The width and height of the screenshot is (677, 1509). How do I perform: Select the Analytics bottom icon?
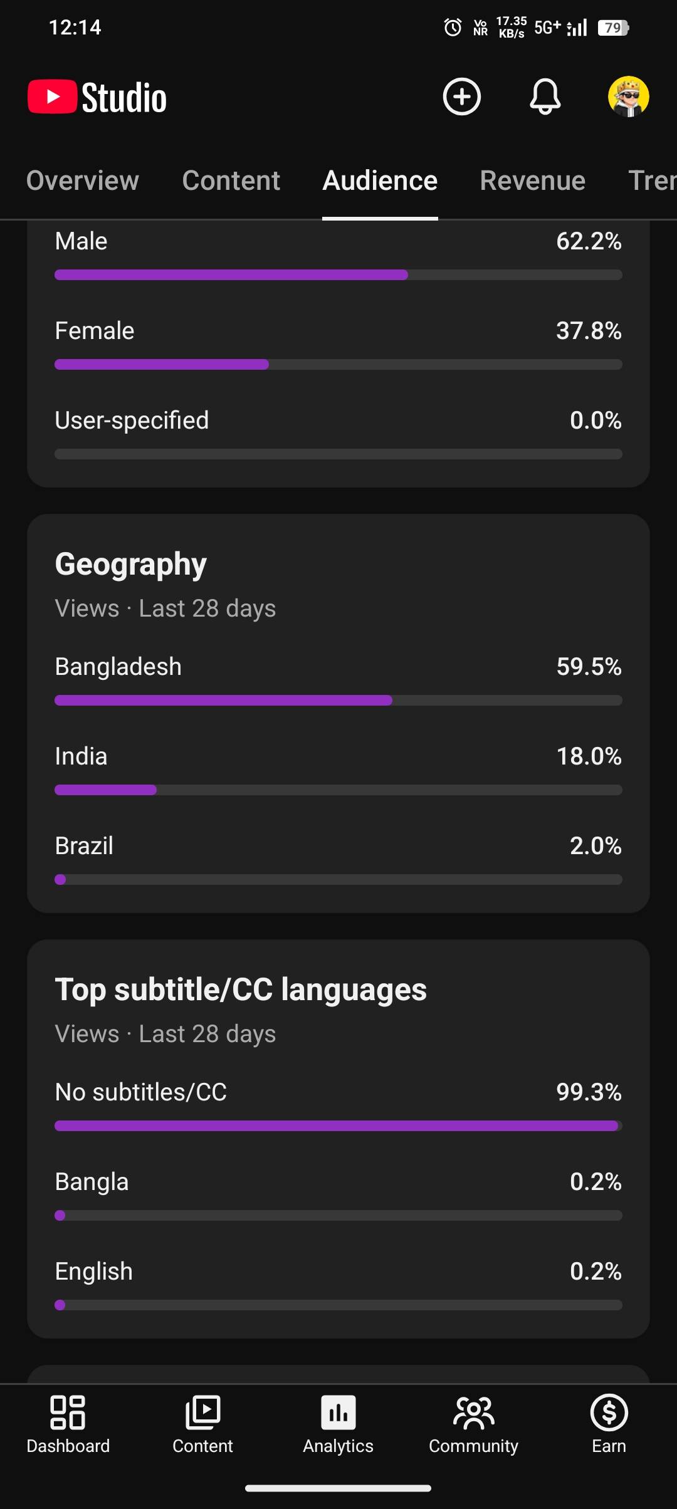coord(338,1424)
